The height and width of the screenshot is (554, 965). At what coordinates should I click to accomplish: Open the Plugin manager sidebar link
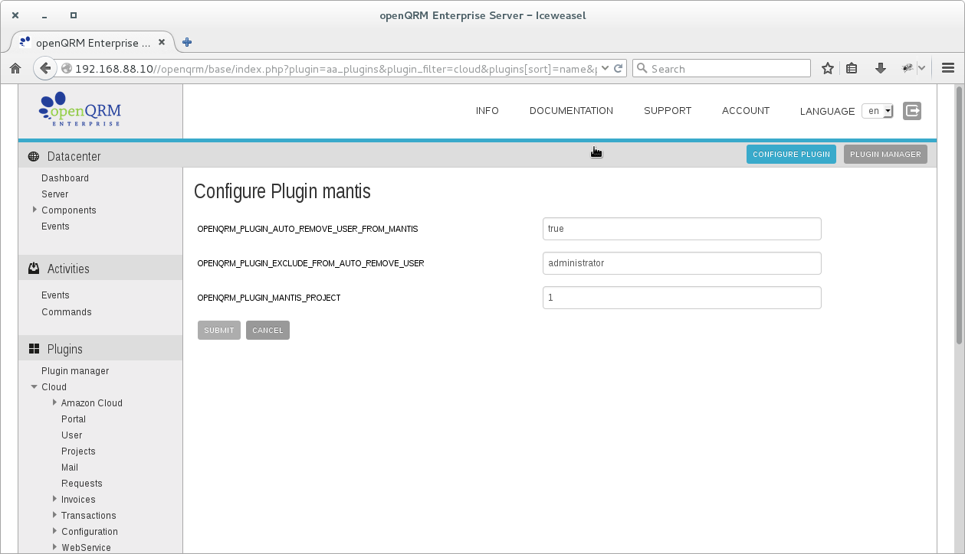pos(75,371)
